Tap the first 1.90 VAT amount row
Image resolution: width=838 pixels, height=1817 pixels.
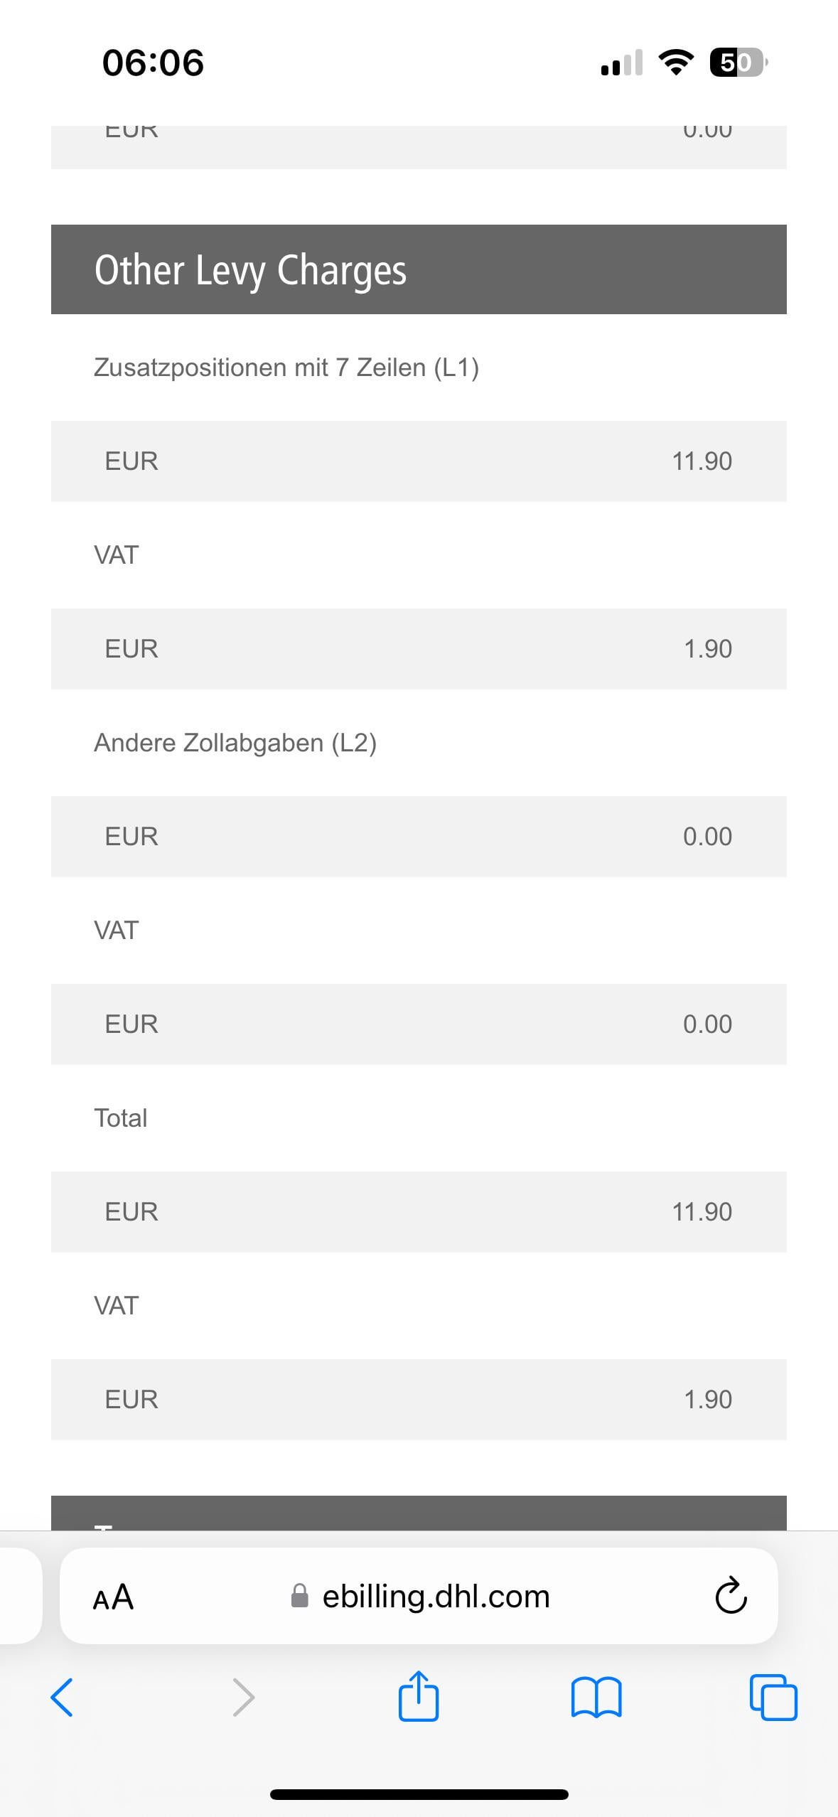pyautogui.click(x=419, y=649)
